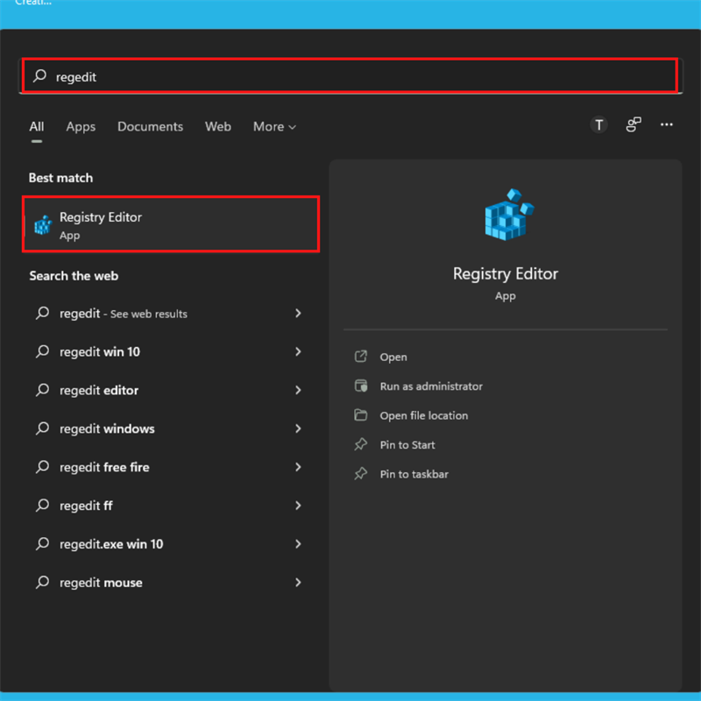Screen dimensions: 701x701
Task: Open the three-dot options menu
Action: point(667,124)
